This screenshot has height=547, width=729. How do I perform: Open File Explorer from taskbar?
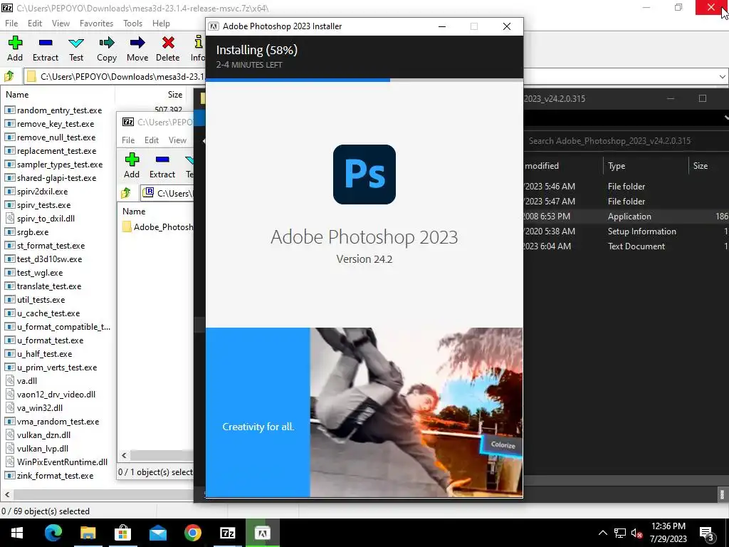point(88,533)
